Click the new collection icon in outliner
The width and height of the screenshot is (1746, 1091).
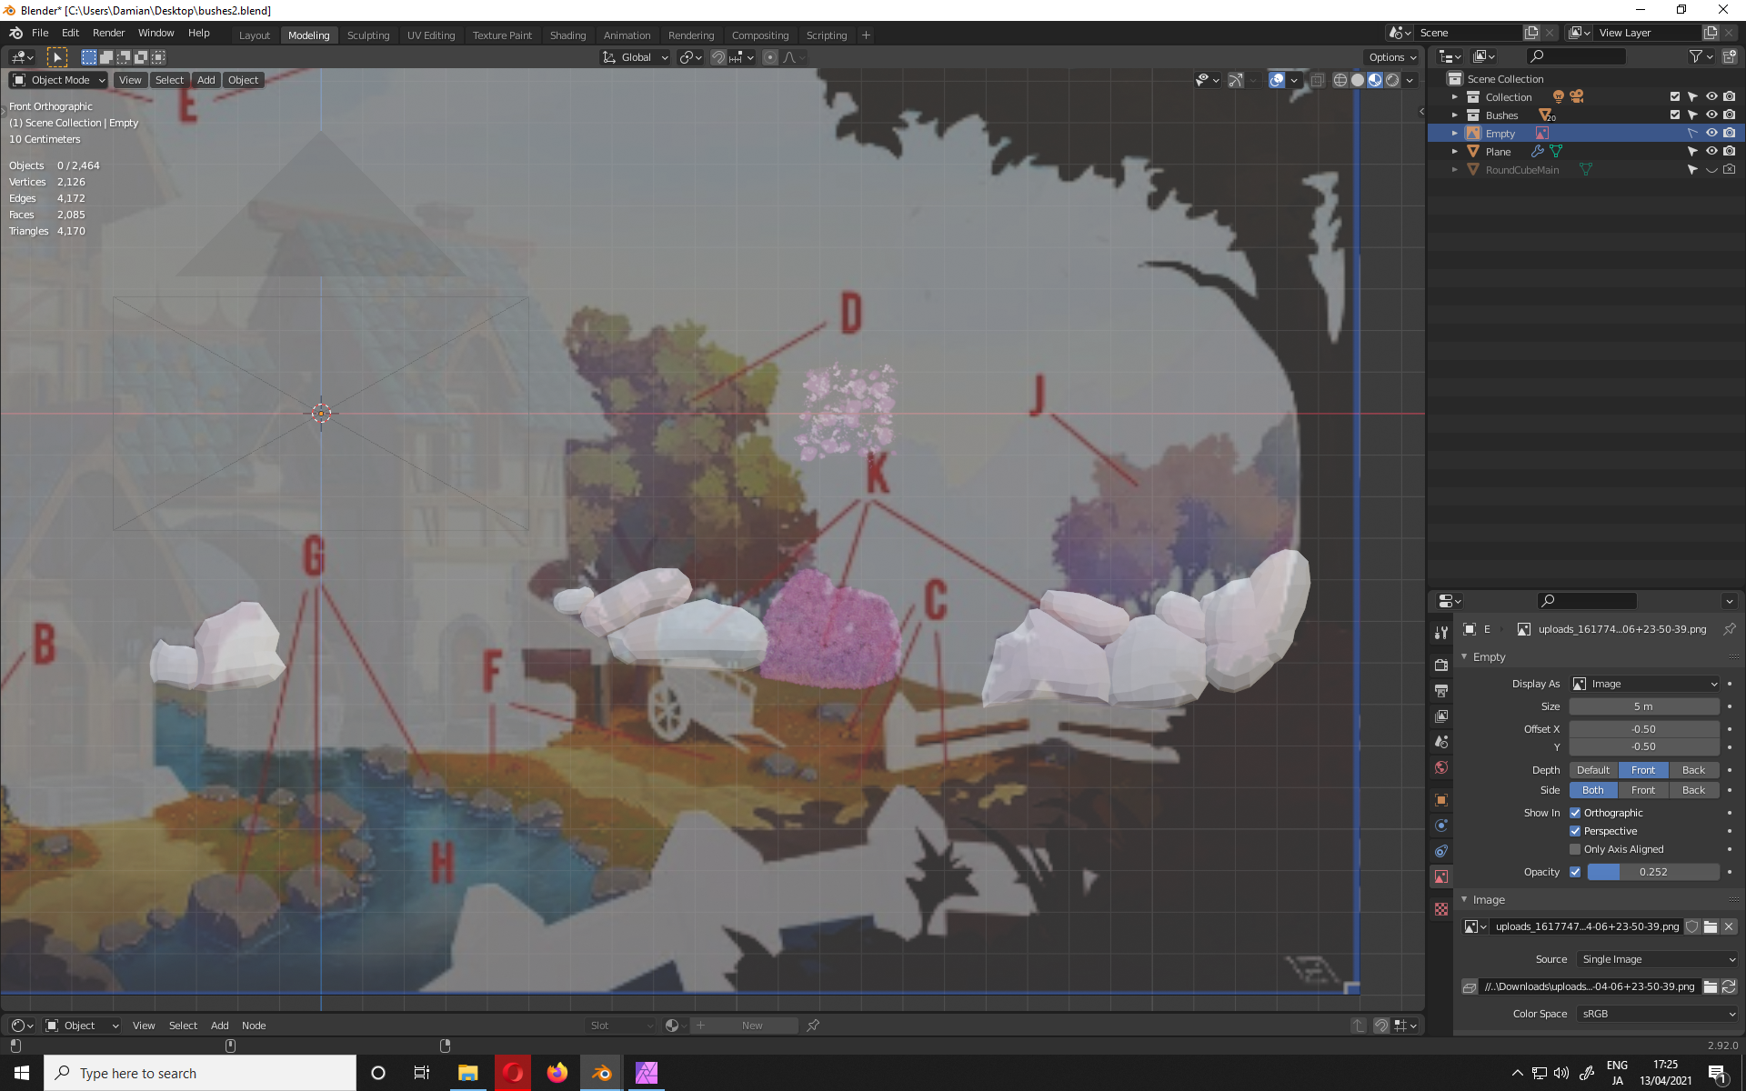click(1729, 56)
